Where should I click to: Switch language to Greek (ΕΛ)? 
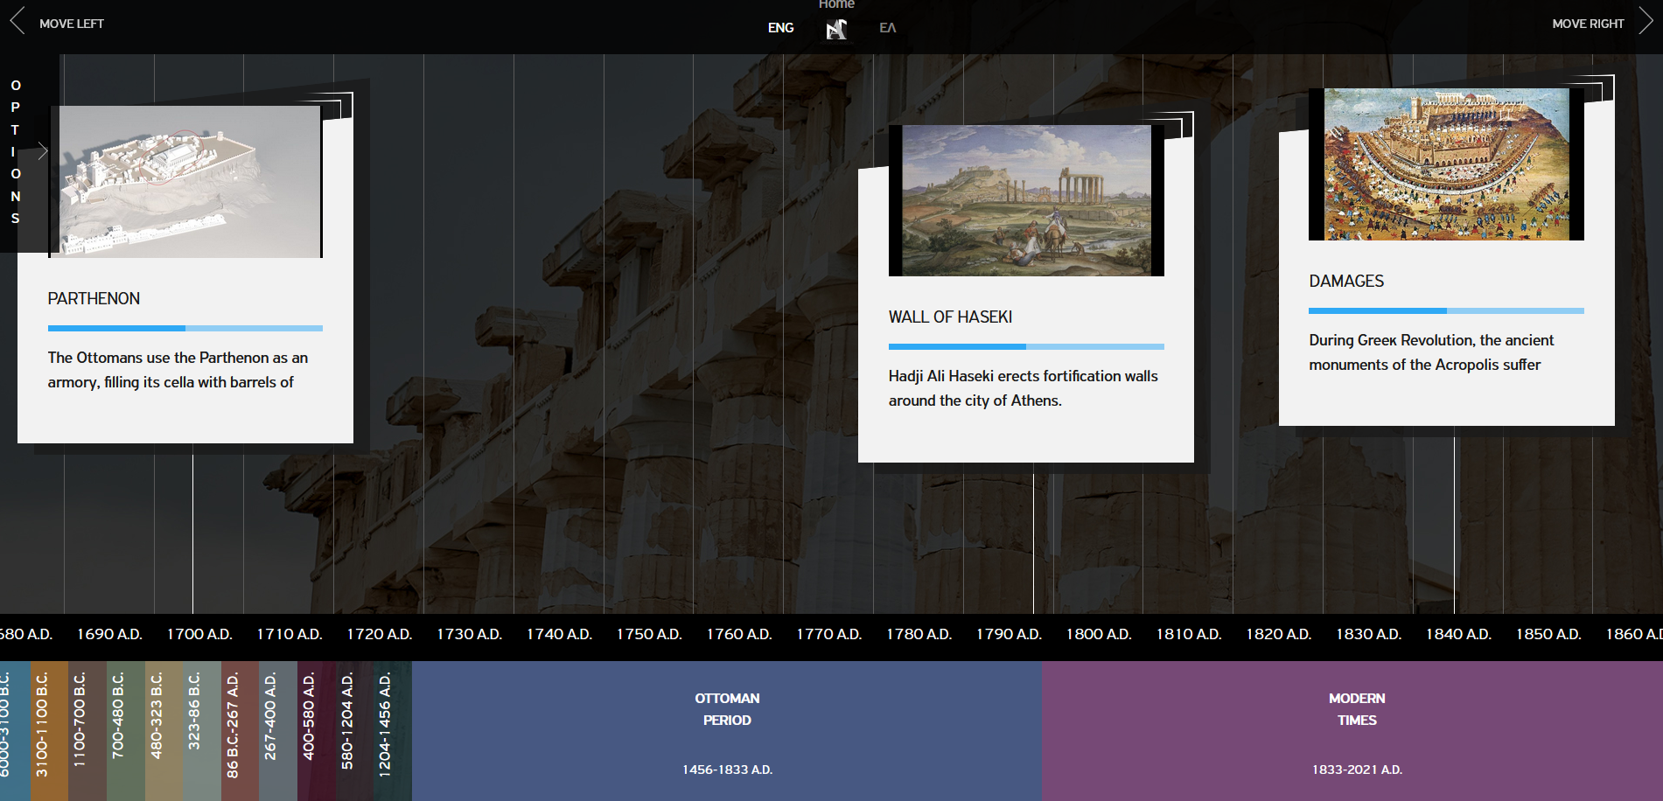click(887, 28)
